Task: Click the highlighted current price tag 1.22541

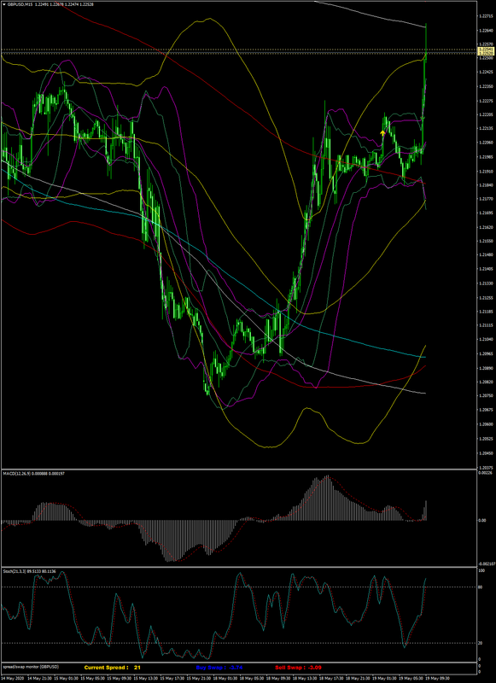Action: [486, 50]
